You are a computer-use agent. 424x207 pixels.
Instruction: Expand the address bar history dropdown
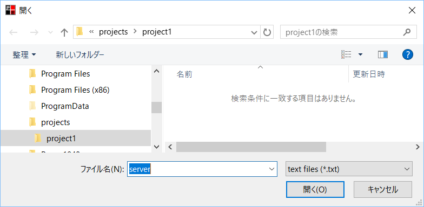click(254, 32)
